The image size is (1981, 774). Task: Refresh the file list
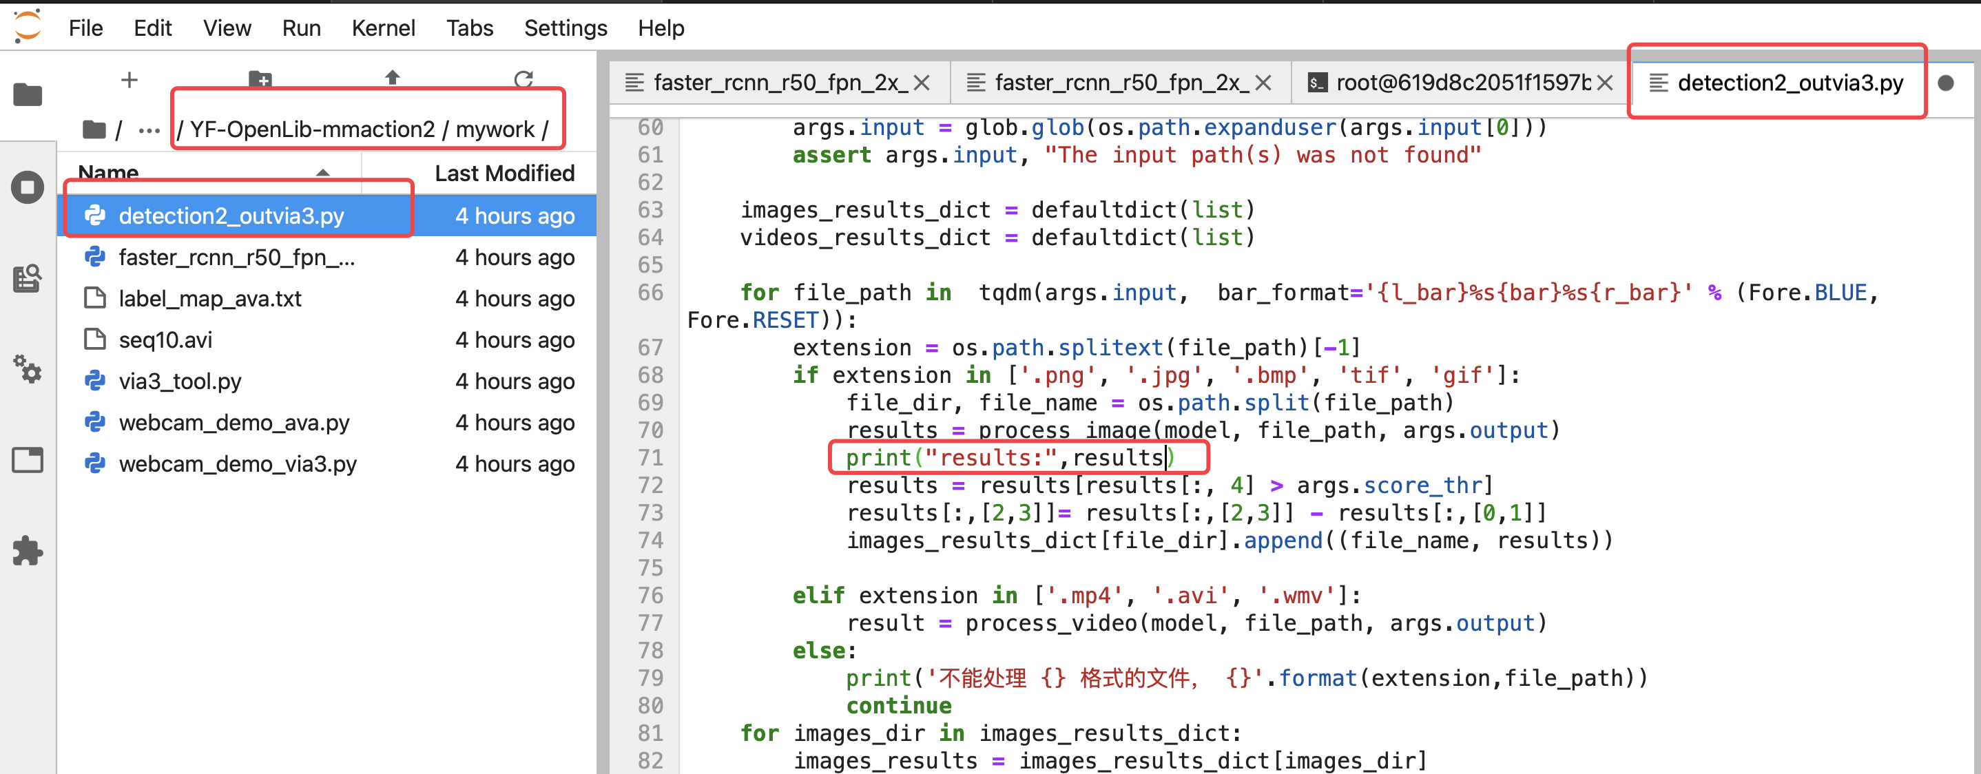tap(523, 79)
